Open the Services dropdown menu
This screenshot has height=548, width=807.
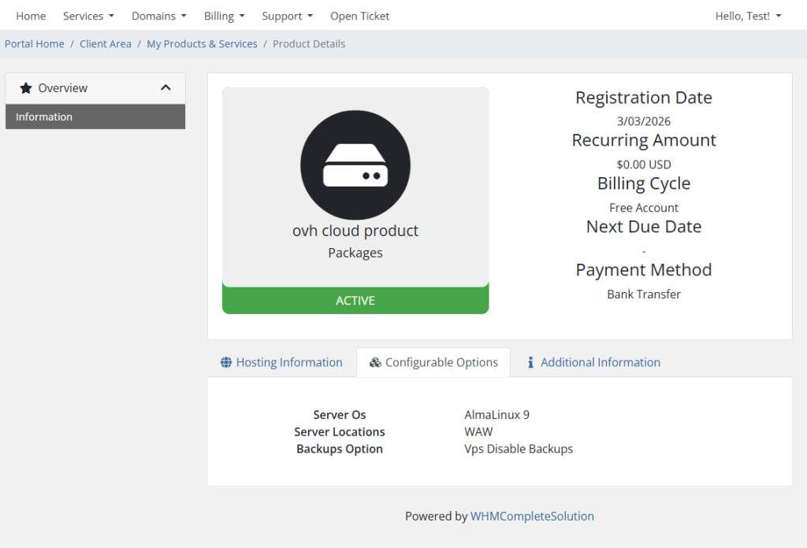pyautogui.click(x=88, y=16)
